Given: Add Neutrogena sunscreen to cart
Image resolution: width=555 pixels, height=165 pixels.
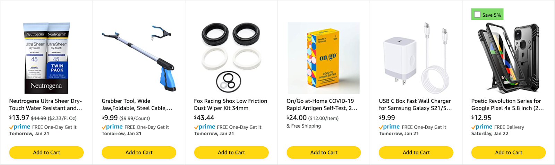Looking at the screenshot, I should point(46,153).
